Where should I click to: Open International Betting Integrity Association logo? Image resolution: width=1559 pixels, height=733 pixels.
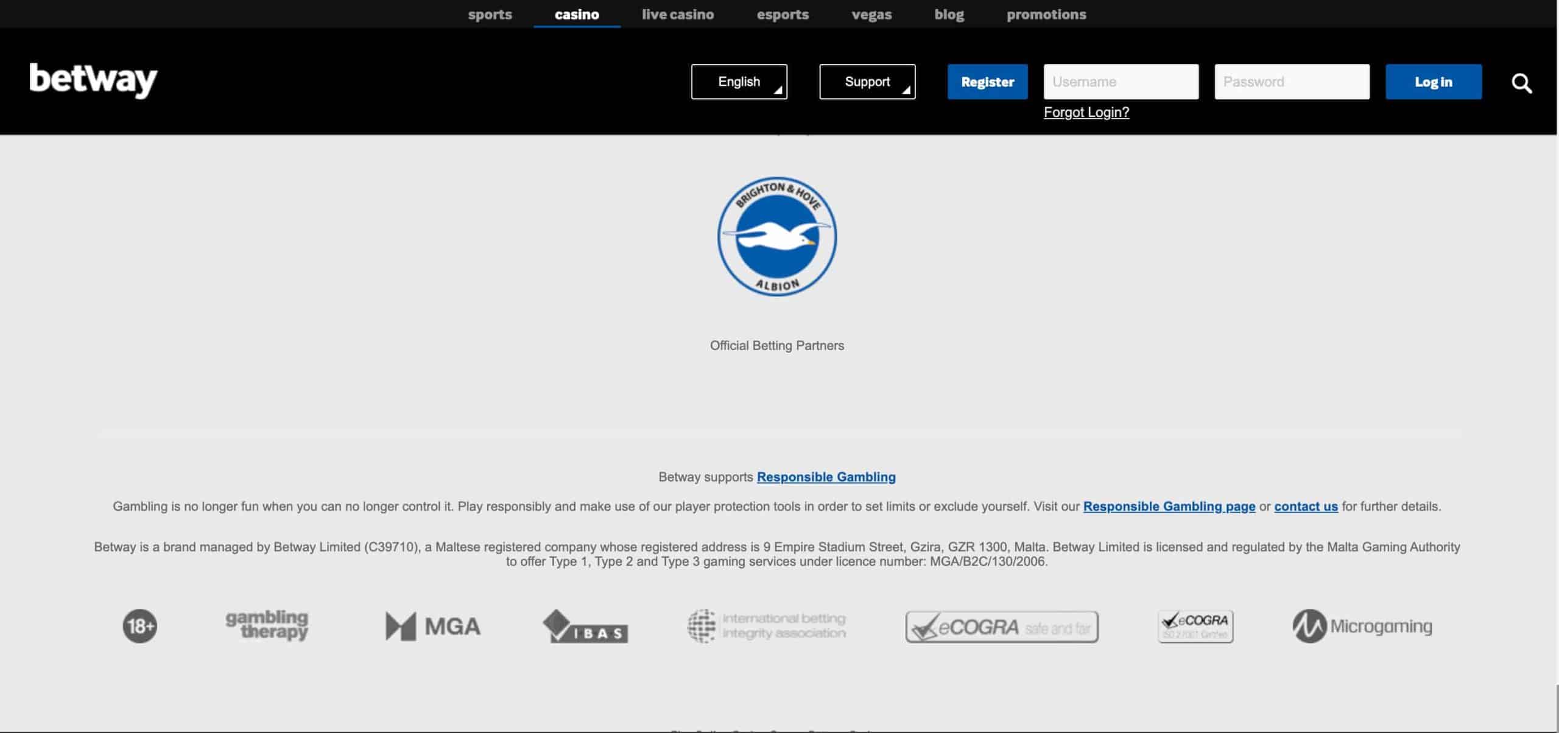pyautogui.click(x=767, y=626)
